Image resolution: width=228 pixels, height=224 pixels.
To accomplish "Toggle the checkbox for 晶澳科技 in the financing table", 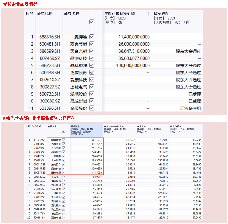I will 92,58.
